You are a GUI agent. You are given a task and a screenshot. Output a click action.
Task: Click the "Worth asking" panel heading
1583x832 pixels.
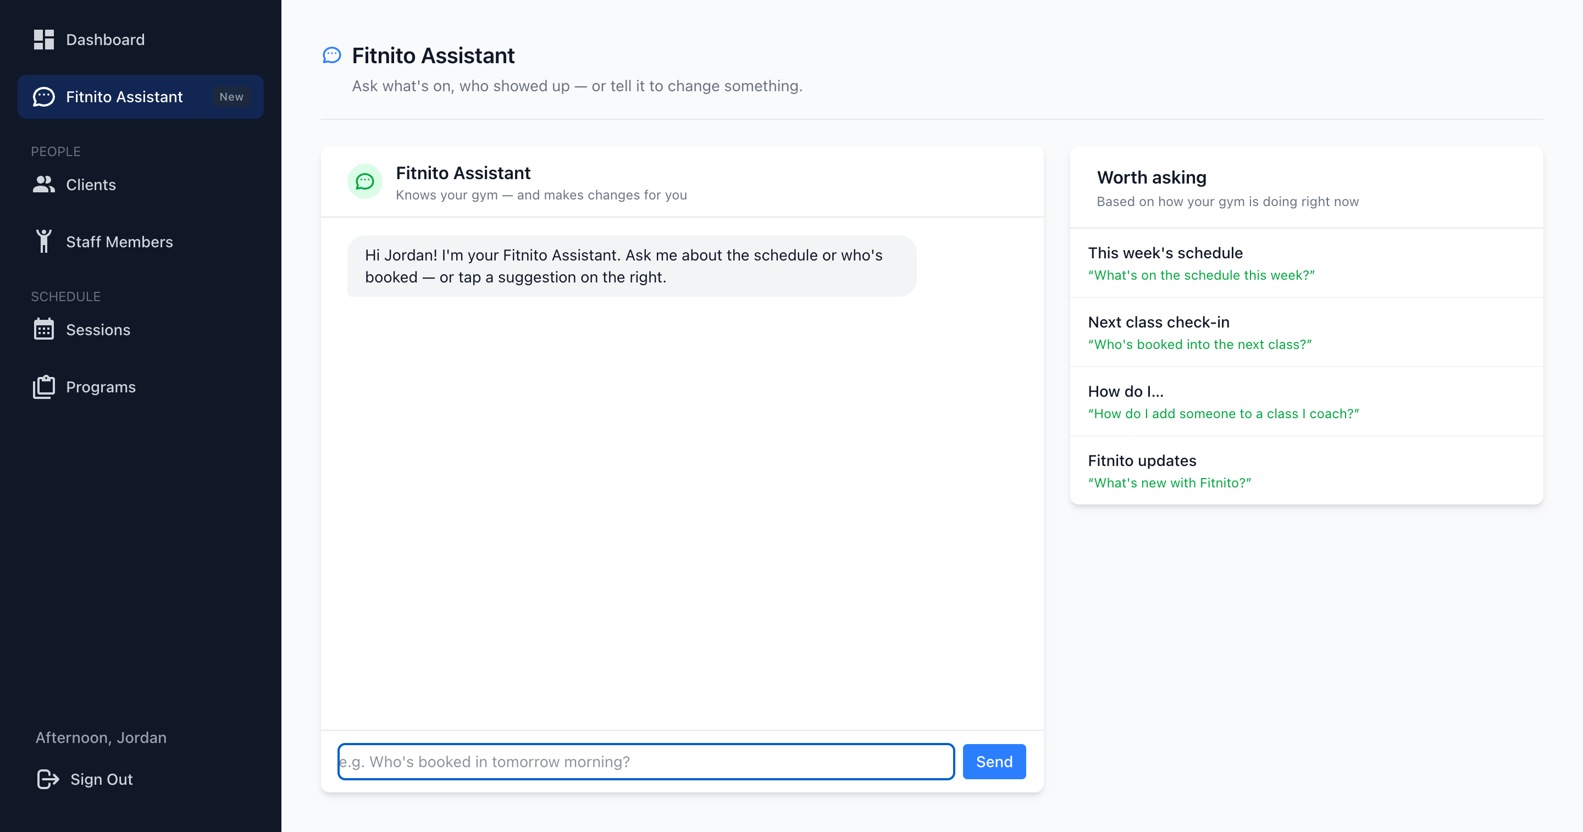[x=1152, y=178]
